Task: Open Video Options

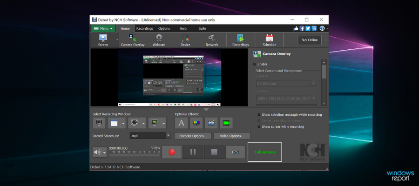Action: click(232, 136)
